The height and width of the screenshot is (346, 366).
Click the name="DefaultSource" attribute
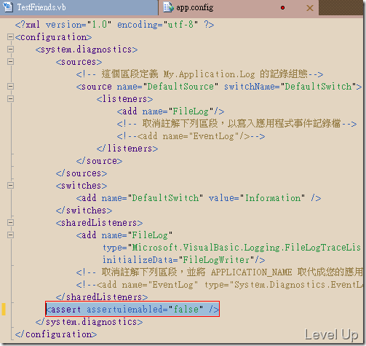point(168,87)
